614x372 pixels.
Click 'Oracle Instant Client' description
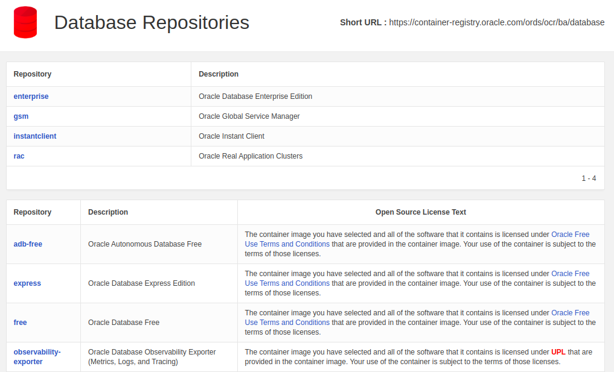pyautogui.click(x=231, y=136)
